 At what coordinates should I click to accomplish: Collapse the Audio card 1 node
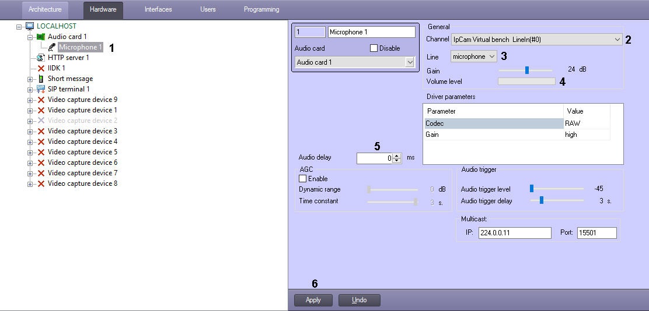coord(30,37)
